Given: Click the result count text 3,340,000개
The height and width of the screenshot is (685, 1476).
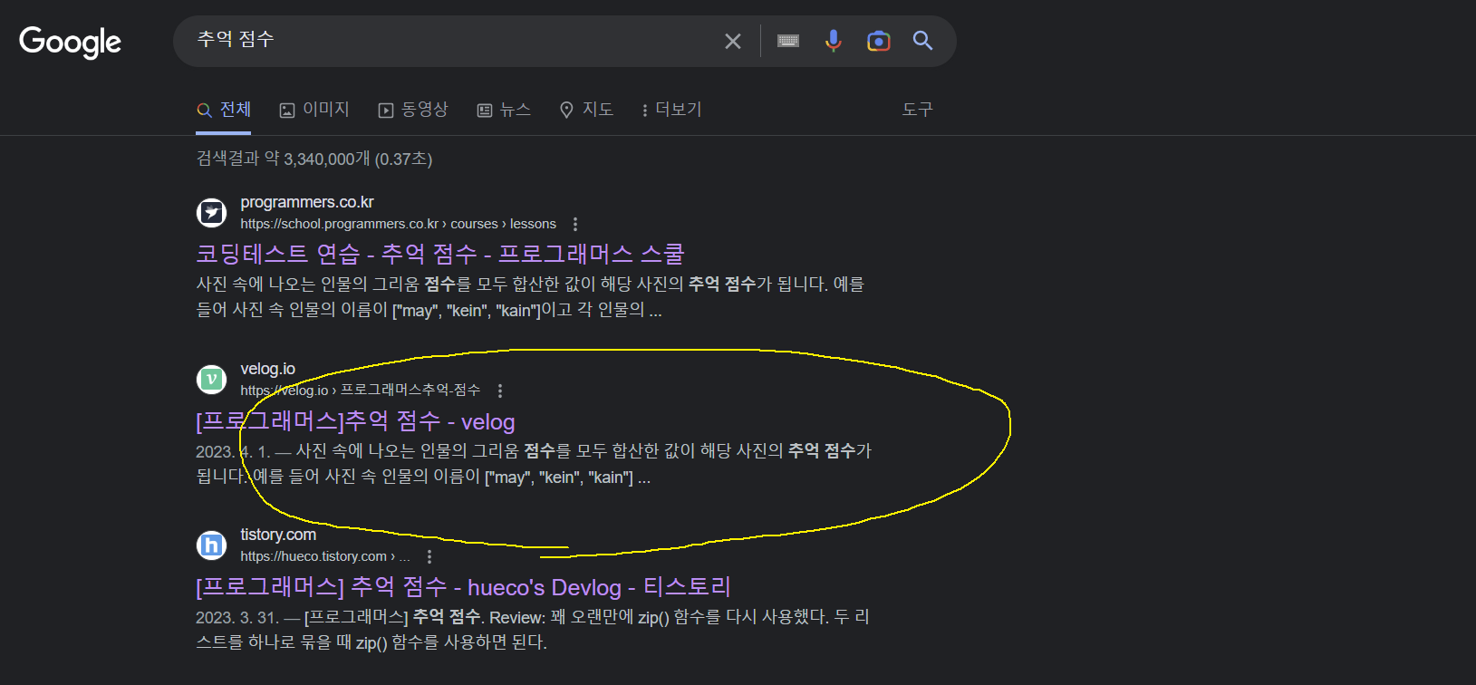Looking at the screenshot, I should point(326,159).
